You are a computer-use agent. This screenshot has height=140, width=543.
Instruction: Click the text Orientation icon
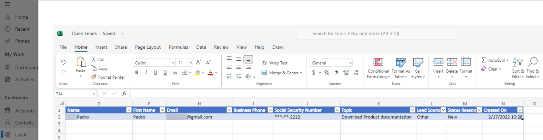[x=248, y=77]
